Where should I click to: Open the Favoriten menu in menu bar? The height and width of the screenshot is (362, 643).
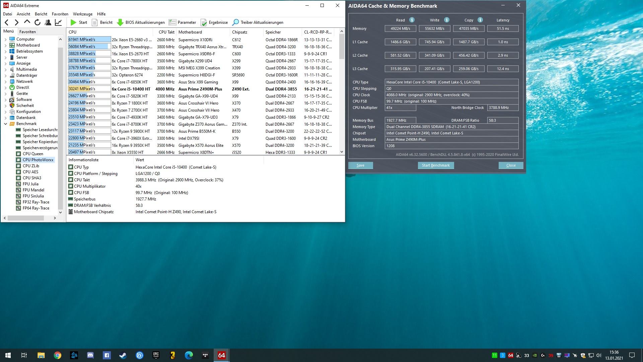(60, 14)
